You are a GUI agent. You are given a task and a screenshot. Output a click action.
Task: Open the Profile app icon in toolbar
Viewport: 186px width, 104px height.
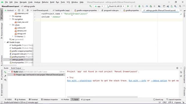(x=147, y=6)
